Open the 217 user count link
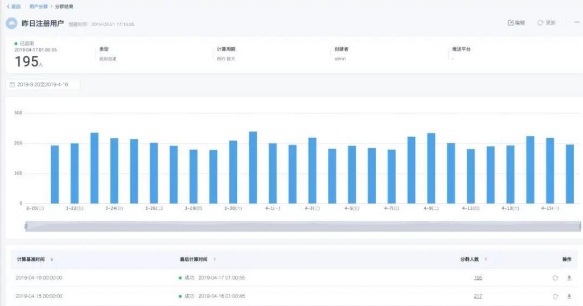The height and width of the screenshot is (306, 583). click(478, 296)
